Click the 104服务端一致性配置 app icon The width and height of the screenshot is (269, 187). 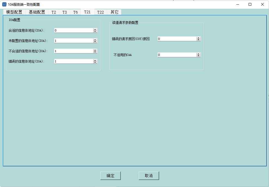tap(4, 4)
